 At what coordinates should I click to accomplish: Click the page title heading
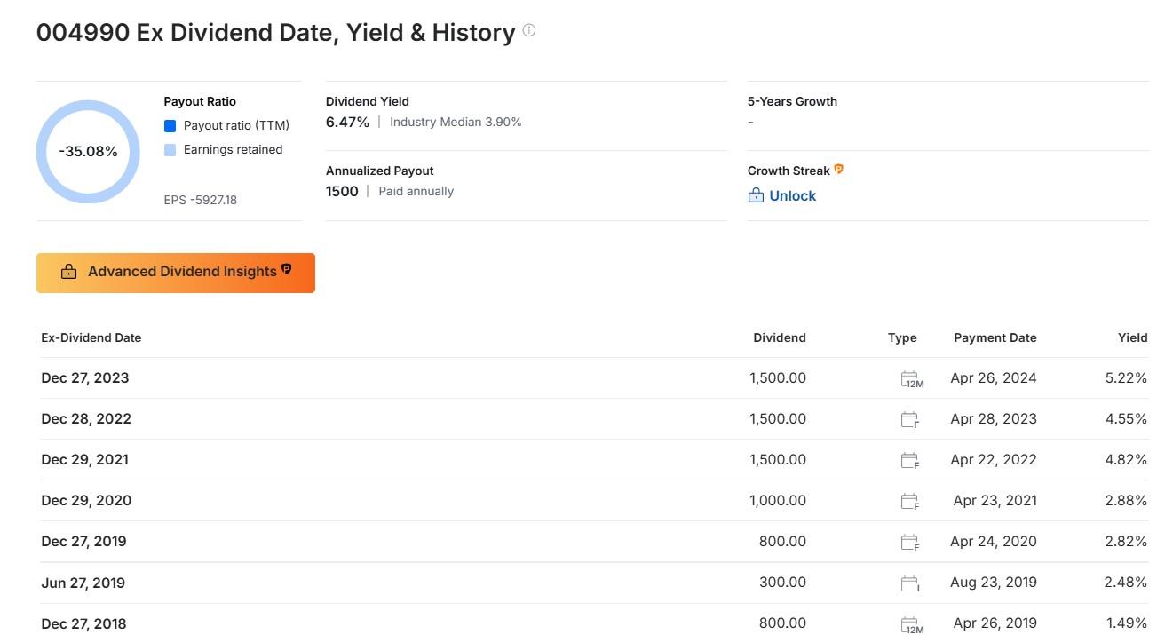275,33
